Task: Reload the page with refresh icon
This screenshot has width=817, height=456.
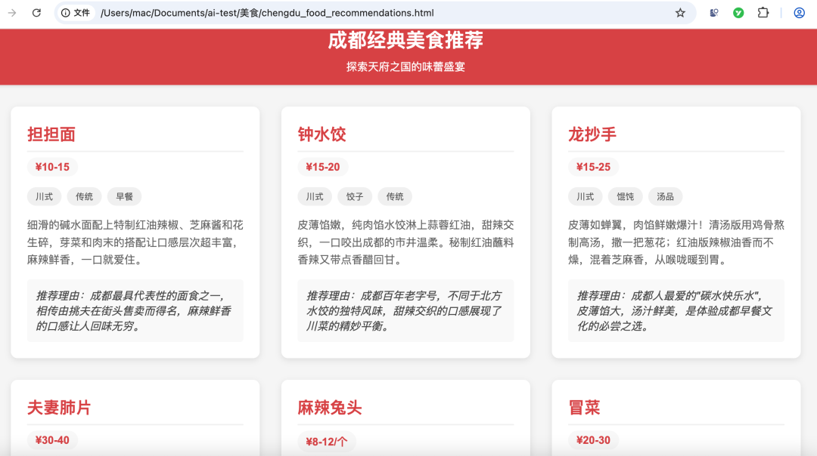Action: 36,13
